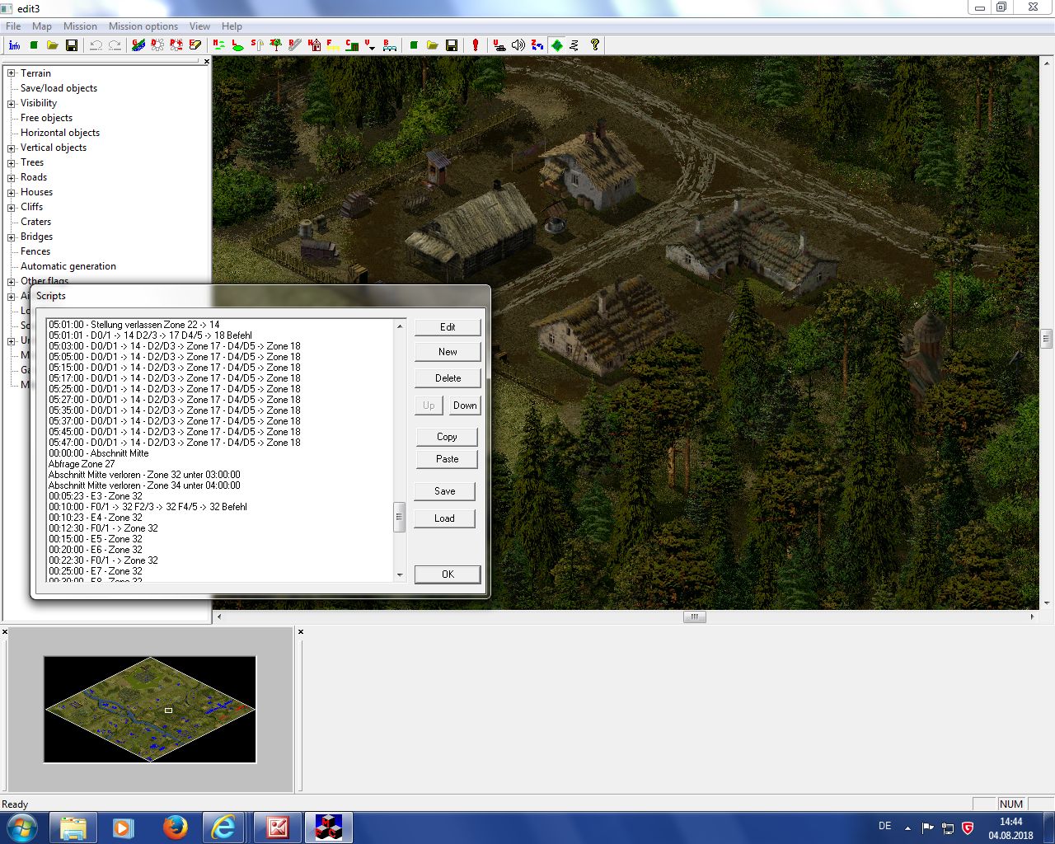Select the D selection tool icon
This screenshot has height=844, width=1055.
pos(157,45)
